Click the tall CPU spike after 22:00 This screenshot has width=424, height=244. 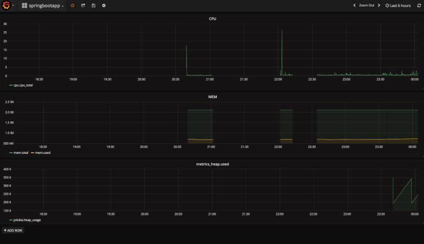pyautogui.click(x=282, y=51)
